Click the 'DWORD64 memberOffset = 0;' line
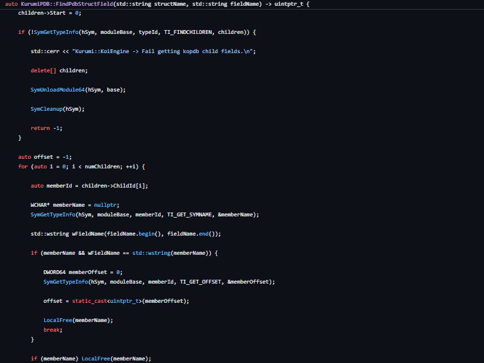484x363 pixels. [83, 272]
